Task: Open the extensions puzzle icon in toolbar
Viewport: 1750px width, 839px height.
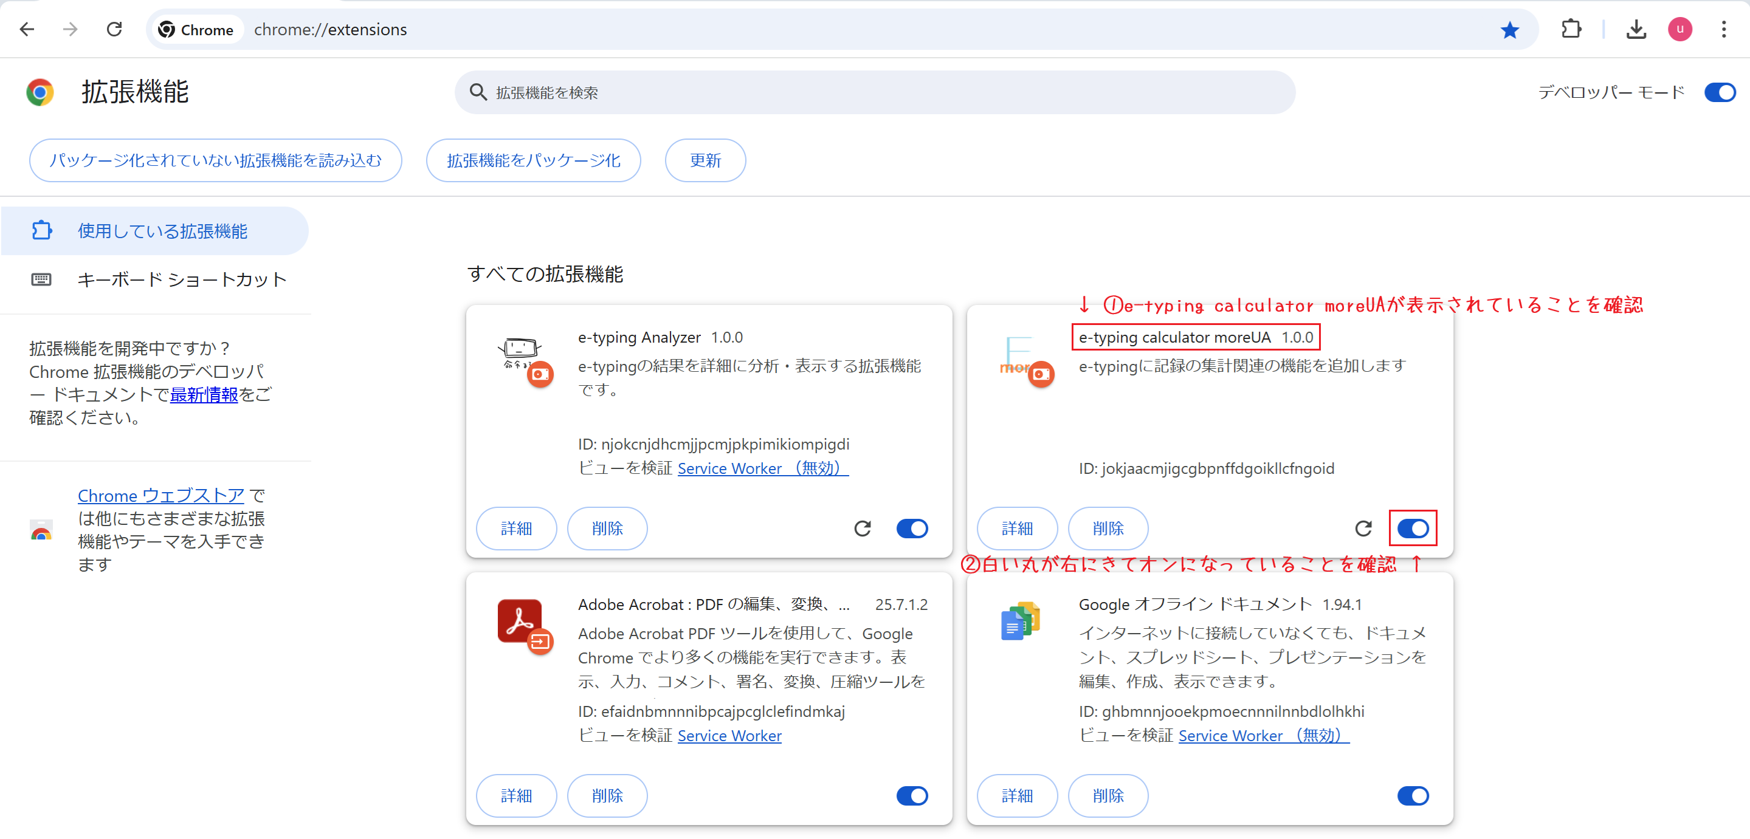Action: click(1571, 29)
